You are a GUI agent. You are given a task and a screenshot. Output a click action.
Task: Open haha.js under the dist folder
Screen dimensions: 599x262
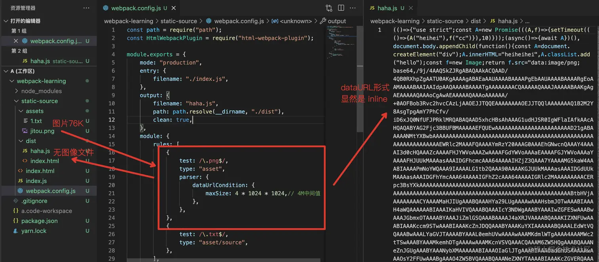40,151
